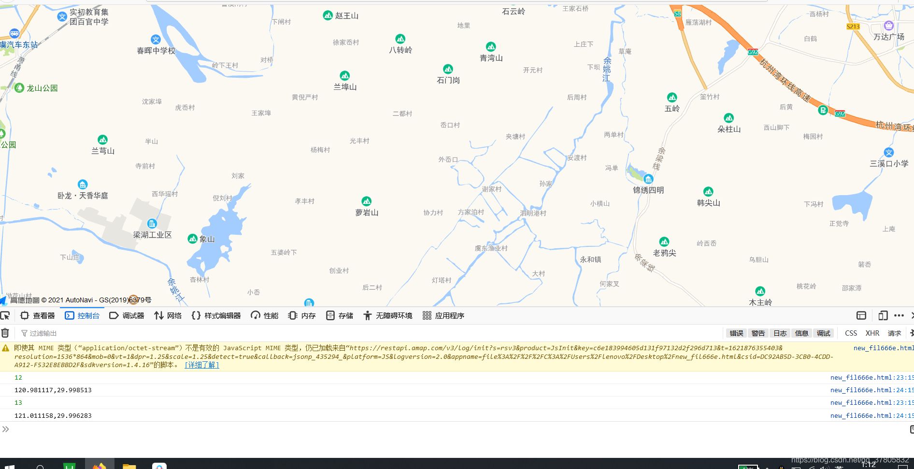Click the parking marker on 杭州湾环线高速
Screen dimensions: 914x469
(823, 110)
